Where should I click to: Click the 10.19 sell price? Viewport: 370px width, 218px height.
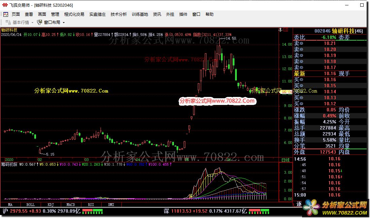click(330, 55)
